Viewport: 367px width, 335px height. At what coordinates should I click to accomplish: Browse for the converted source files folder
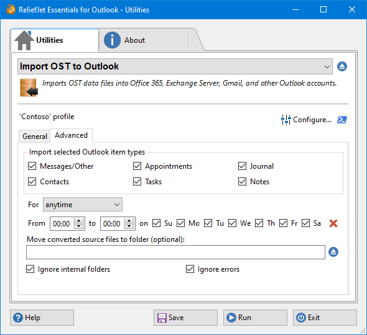click(x=333, y=252)
